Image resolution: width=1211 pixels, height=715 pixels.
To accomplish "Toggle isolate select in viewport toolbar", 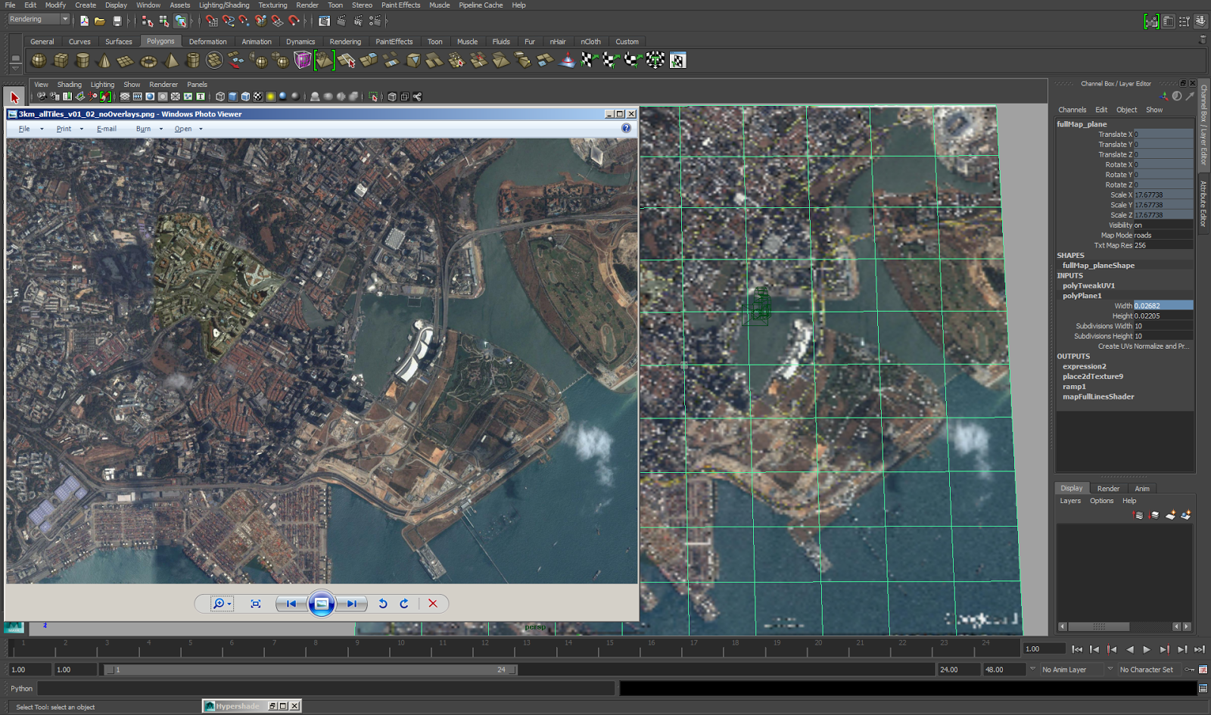I will click(x=373, y=97).
